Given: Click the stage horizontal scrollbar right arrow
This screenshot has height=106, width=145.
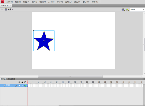Looking at the screenshot, I should 141,76.
